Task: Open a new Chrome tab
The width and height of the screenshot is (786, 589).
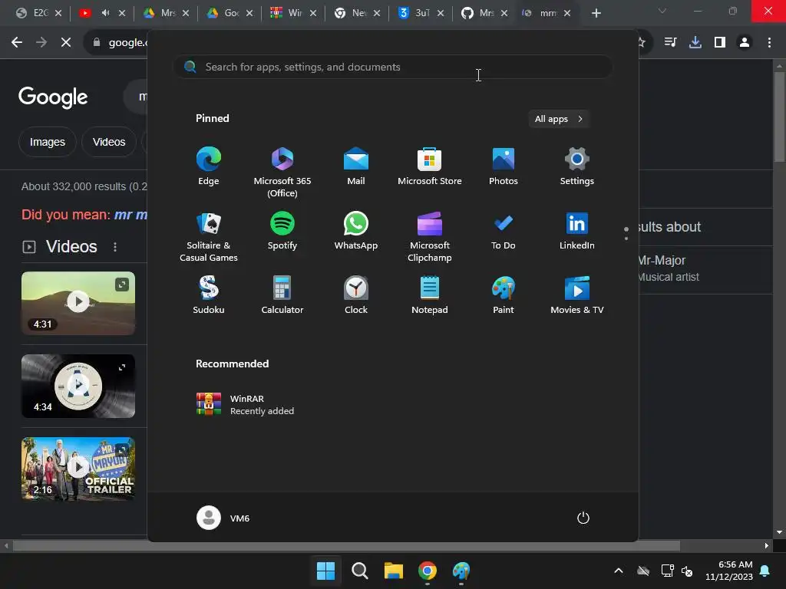Action: click(x=596, y=13)
